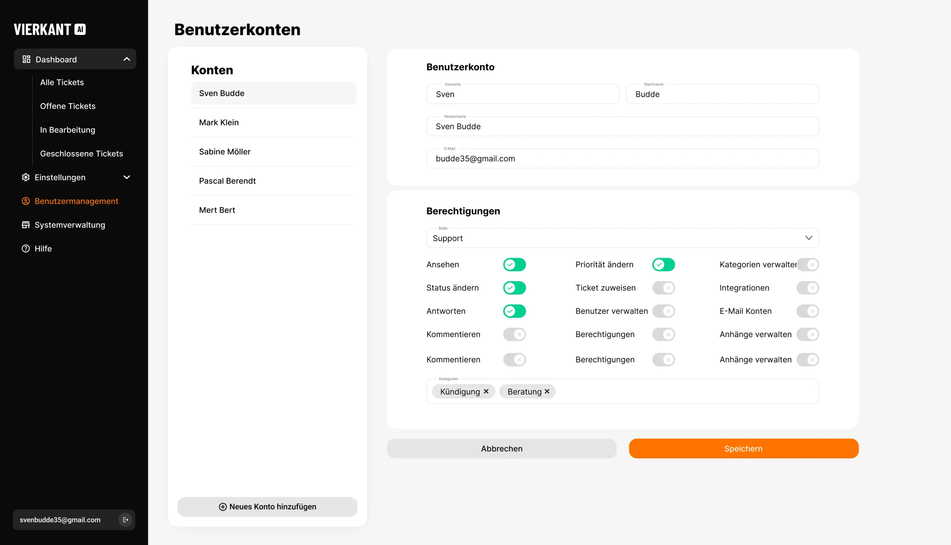Collapse the Dashboard menu chevron

(x=127, y=59)
